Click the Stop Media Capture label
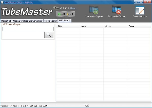This screenshot has width=152, height=108. click(x=117, y=16)
